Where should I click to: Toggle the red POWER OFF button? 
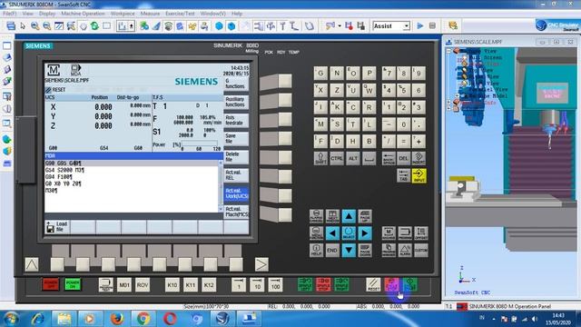pos(51,284)
